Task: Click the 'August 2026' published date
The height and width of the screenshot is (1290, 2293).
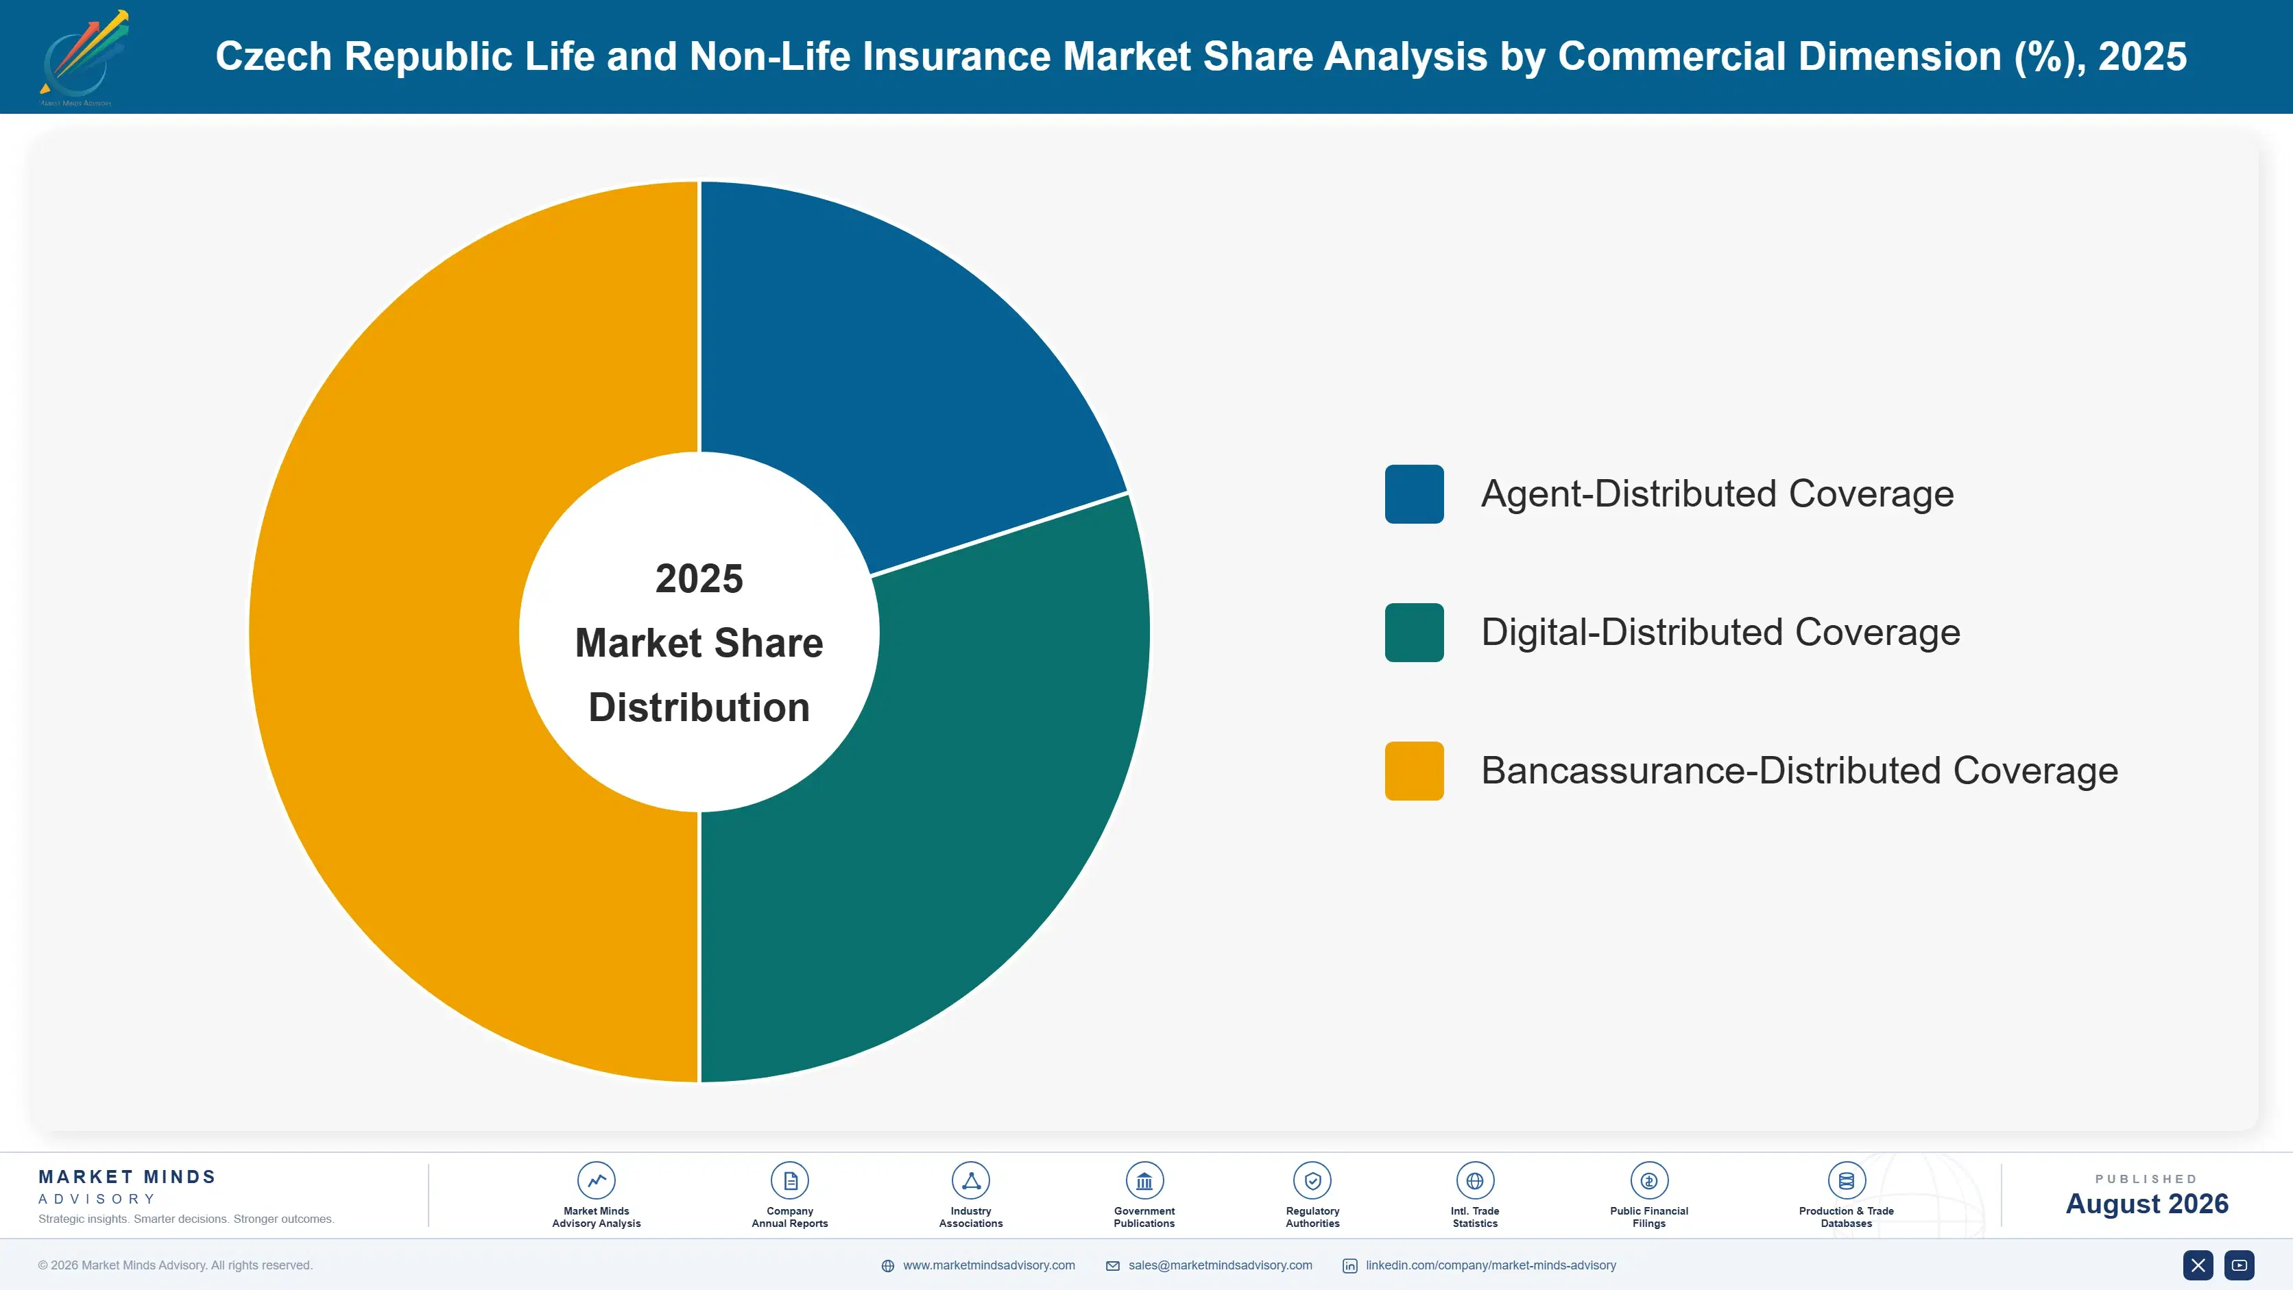Action: [x=2147, y=1204]
